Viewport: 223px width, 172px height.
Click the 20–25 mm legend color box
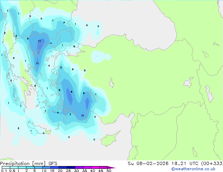pos(63,167)
